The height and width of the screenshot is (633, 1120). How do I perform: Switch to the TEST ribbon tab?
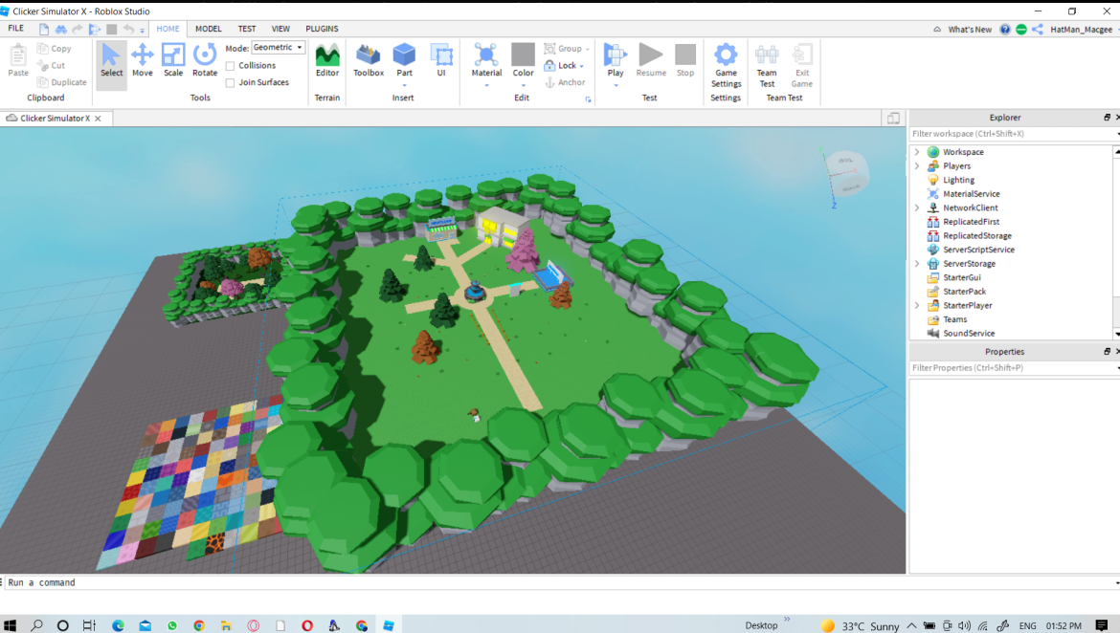click(246, 29)
